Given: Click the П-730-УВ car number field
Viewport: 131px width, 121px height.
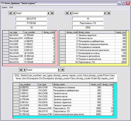Looking at the screenshot, I should [31, 23].
